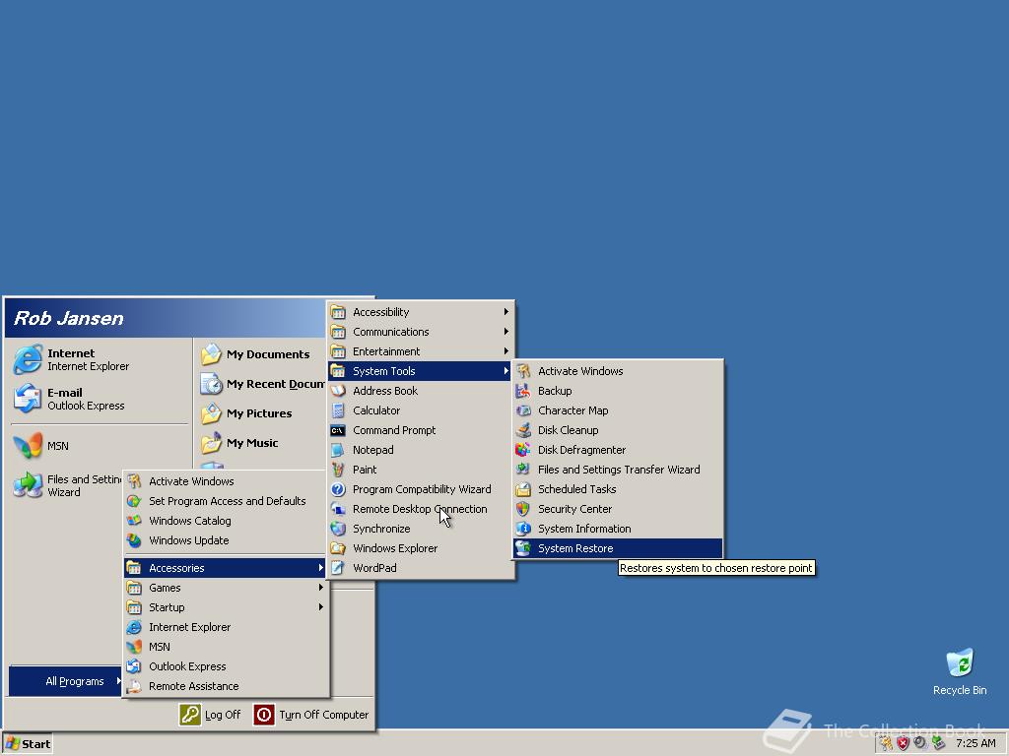Click the Remote Assistance icon

(134, 686)
